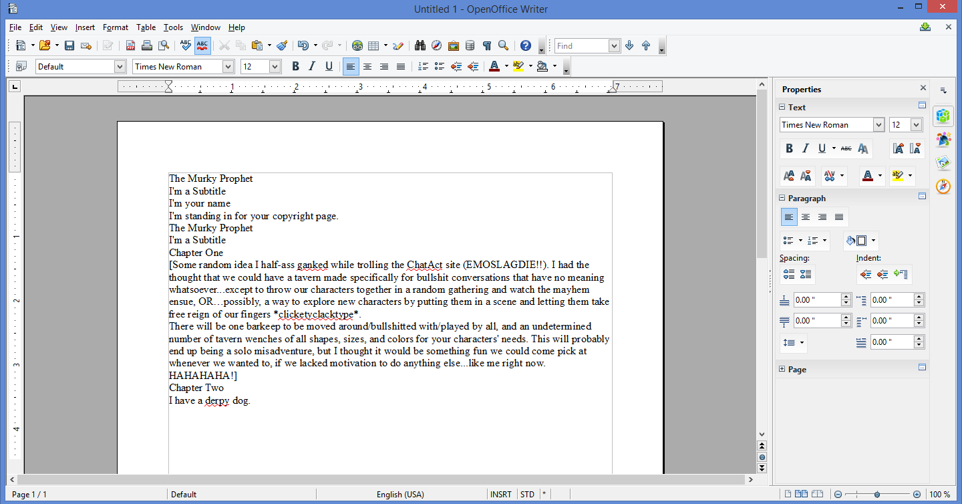This screenshot has width=962, height=504.
Task: Toggle Strikethrough in sidebar Text panel
Action: [846, 148]
